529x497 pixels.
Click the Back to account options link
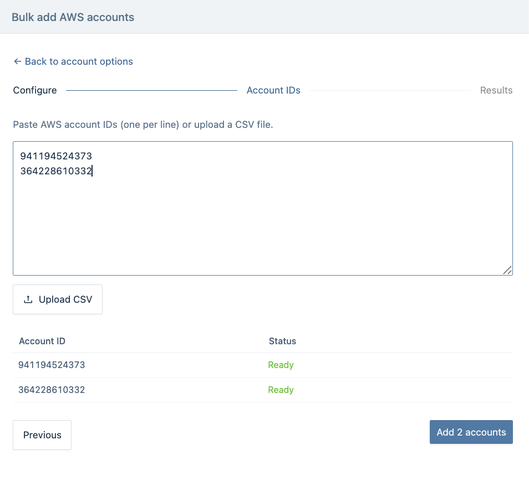[x=73, y=61]
